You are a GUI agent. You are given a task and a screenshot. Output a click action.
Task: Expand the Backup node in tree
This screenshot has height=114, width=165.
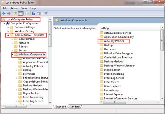16,70
